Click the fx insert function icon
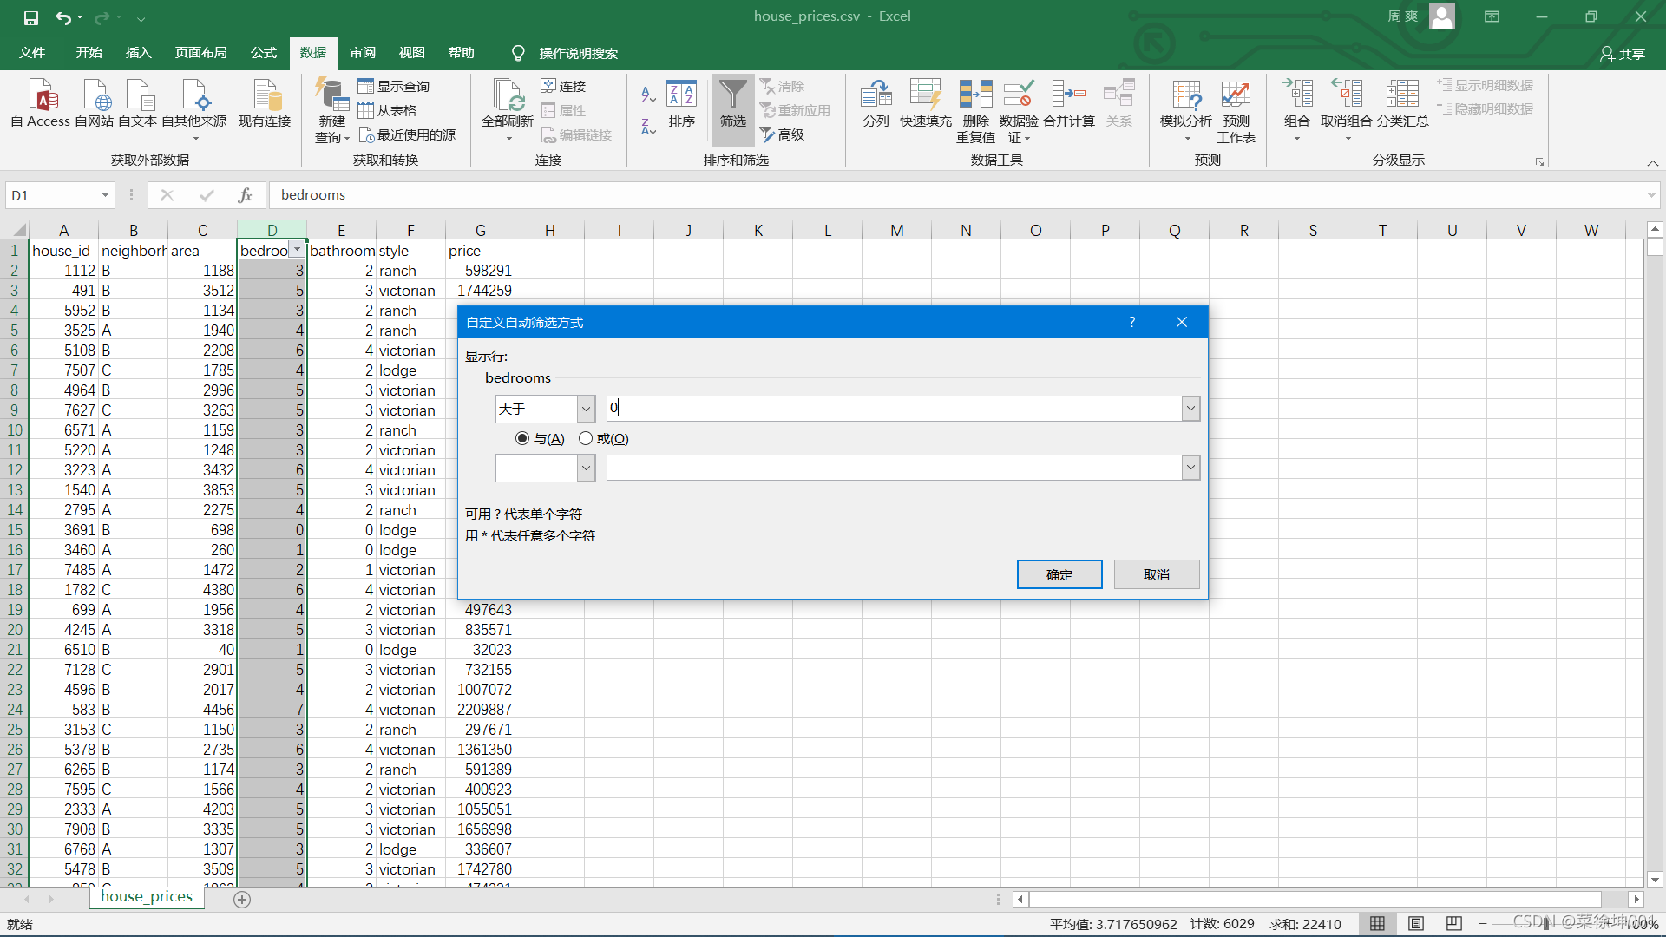The height and width of the screenshot is (937, 1666). click(246, 195)
